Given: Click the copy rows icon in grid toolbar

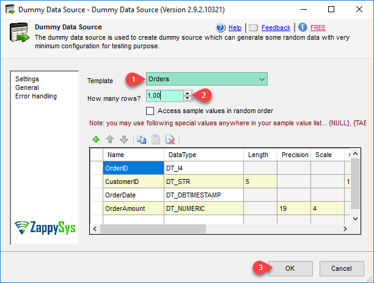Looking at the screenshot, I should pyautogui.click(x=141, y=139).
